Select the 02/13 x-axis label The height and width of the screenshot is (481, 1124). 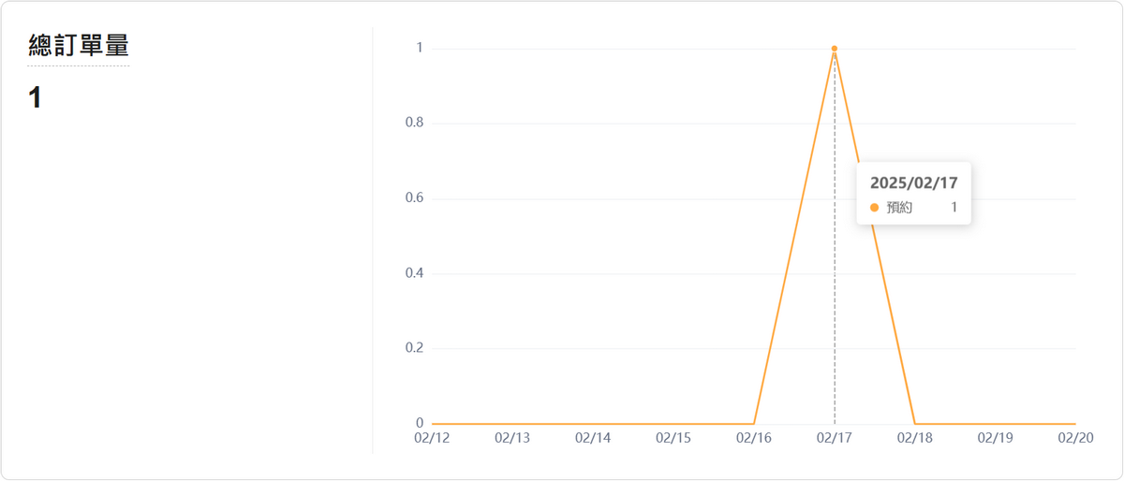tap(512, 437)
